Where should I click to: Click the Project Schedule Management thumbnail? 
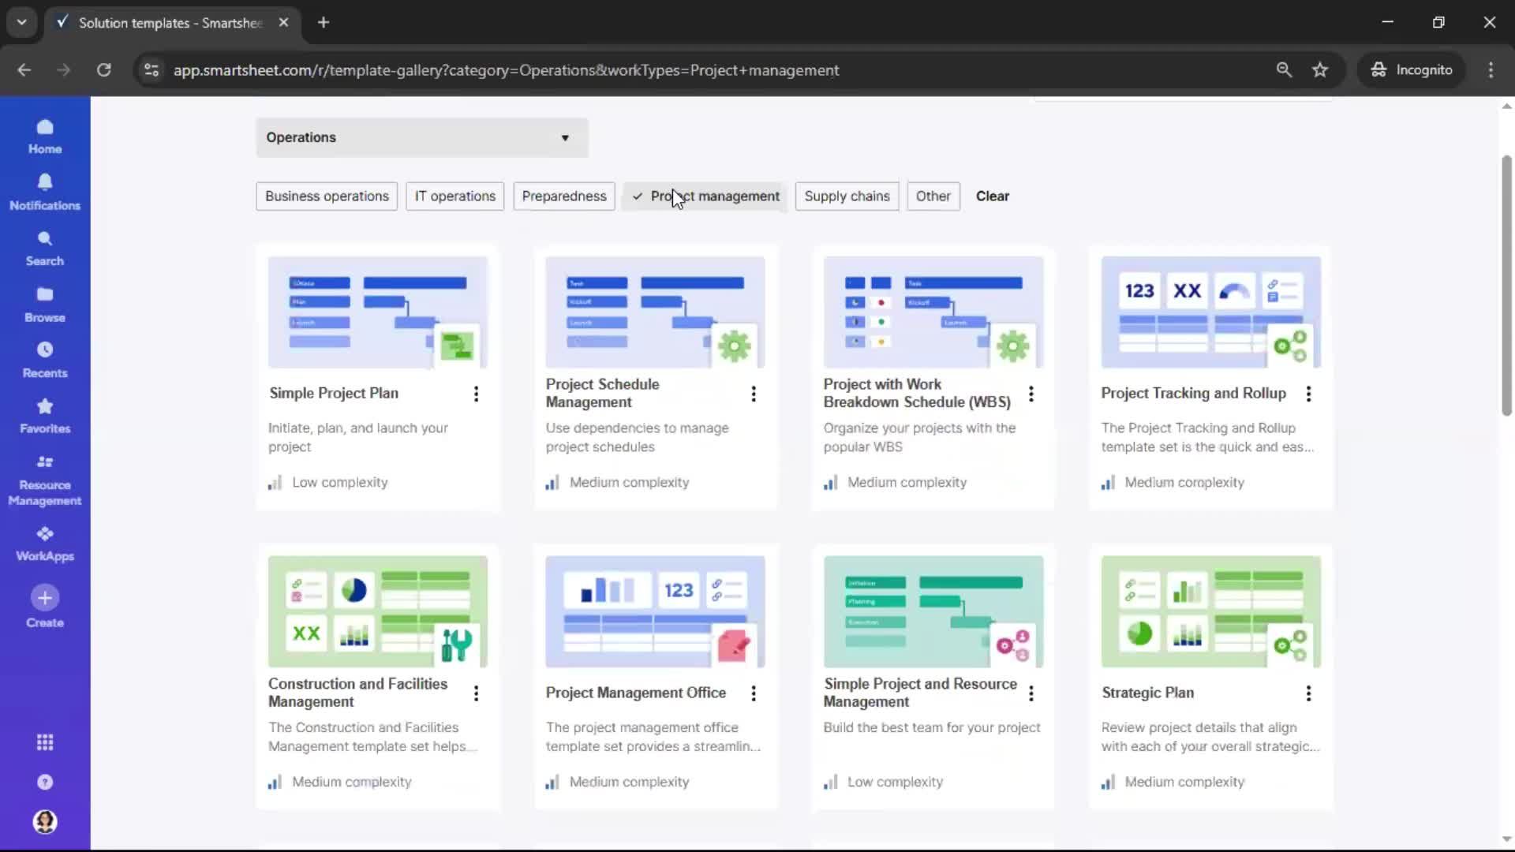pos(654,311)
